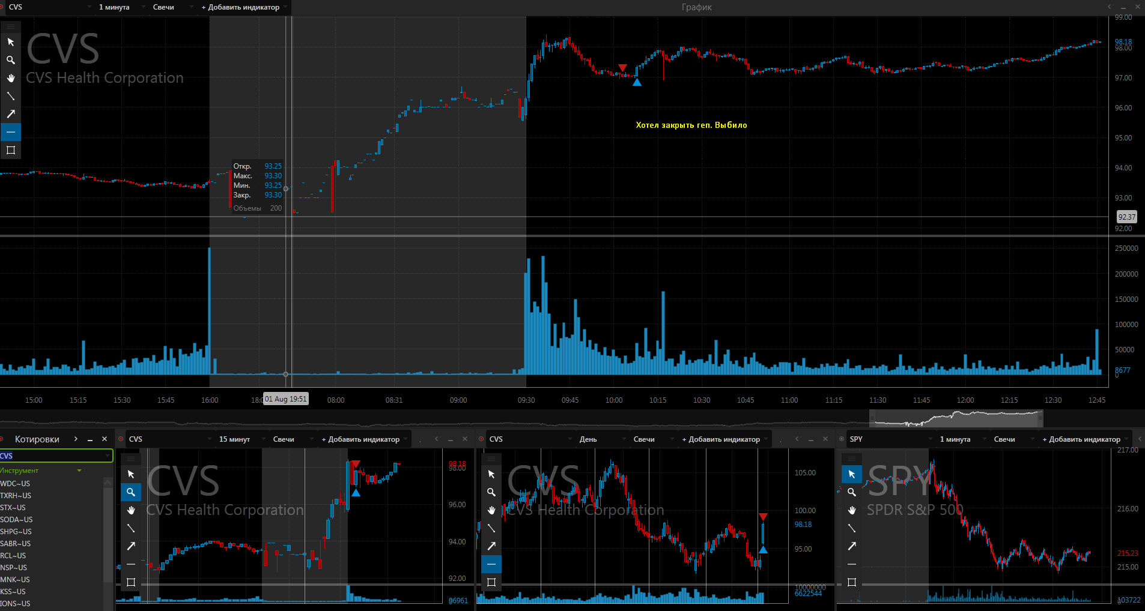Select zoom tool in 15-minute CVS chart
This screenshot has width=1145, height=611.
(x=131, y=492)
